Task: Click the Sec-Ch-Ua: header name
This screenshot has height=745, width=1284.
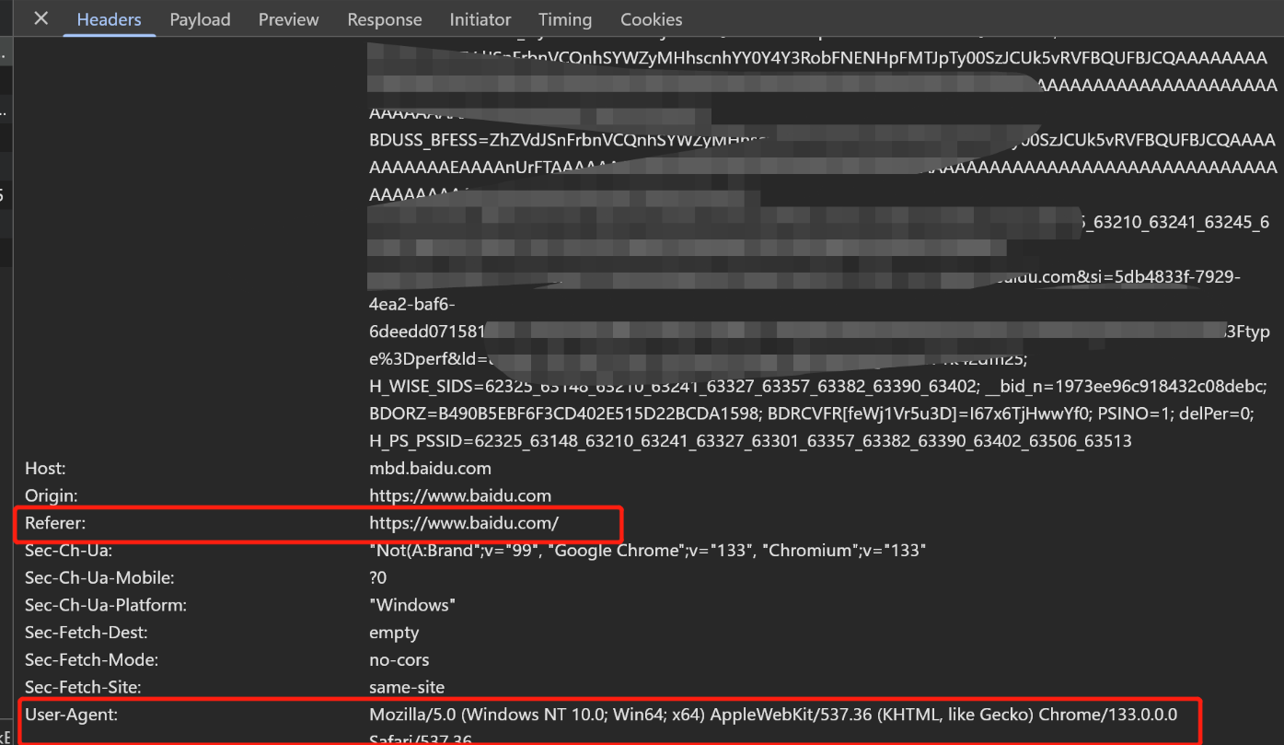Action: click(x=68, y=551)
